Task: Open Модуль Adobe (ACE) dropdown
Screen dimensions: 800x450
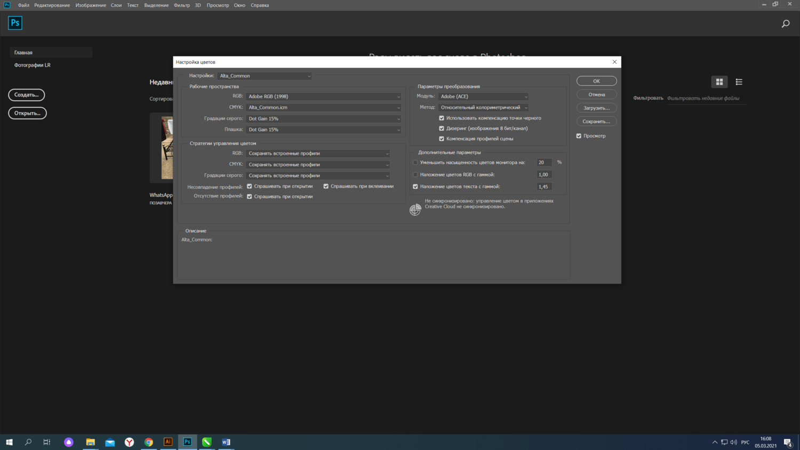Action: point(483,97)
